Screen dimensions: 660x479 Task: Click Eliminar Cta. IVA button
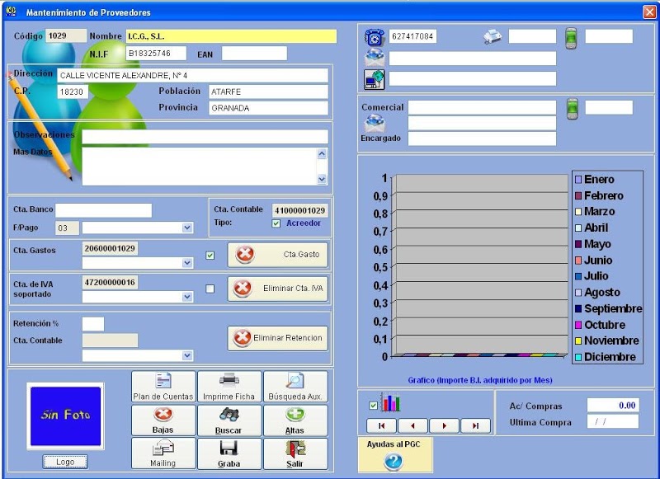(278, 289)
